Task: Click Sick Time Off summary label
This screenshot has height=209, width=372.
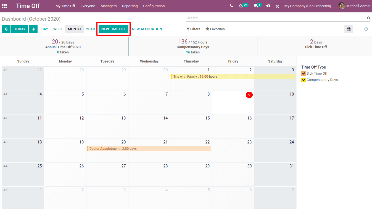Action: click(316, 47)
